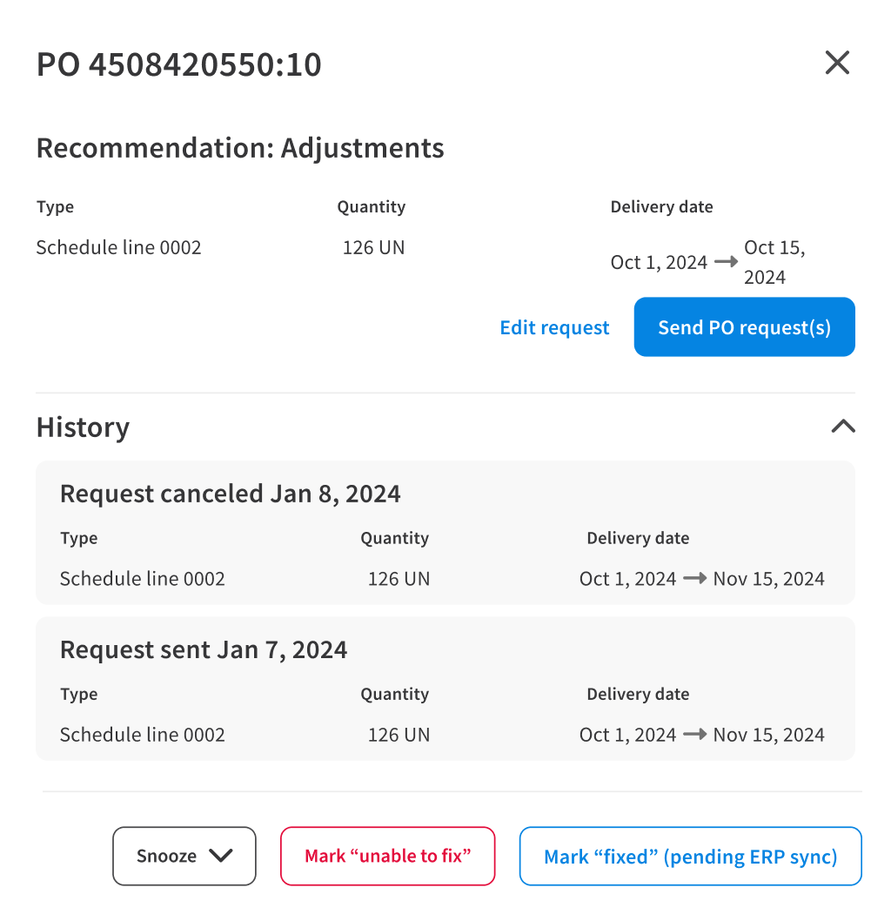Click the arrow in Request sent entry
Screen dimensions: 891x901
pos(694,734)
